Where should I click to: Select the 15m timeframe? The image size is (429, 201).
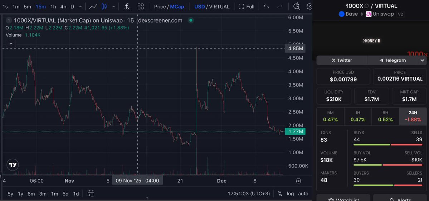pyautogui.click(x=40, y=6)
